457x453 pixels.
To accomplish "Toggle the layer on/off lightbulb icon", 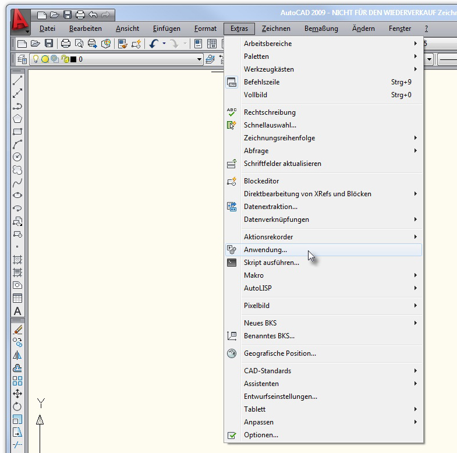I will [36, 59].
